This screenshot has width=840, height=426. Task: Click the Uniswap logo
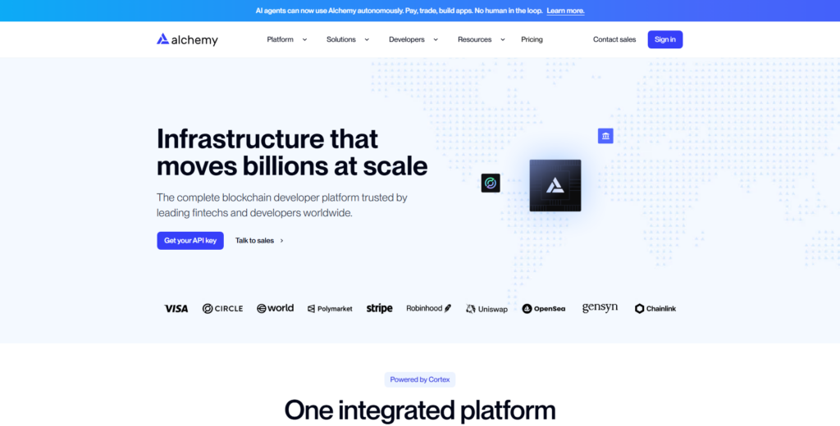487,309
